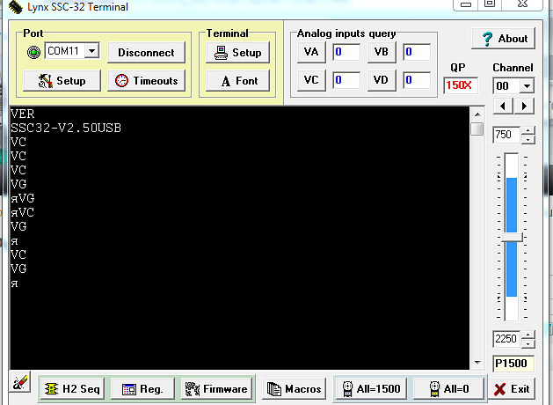
Task: Click the QP field showing 150X
Action: pos(461,85)
